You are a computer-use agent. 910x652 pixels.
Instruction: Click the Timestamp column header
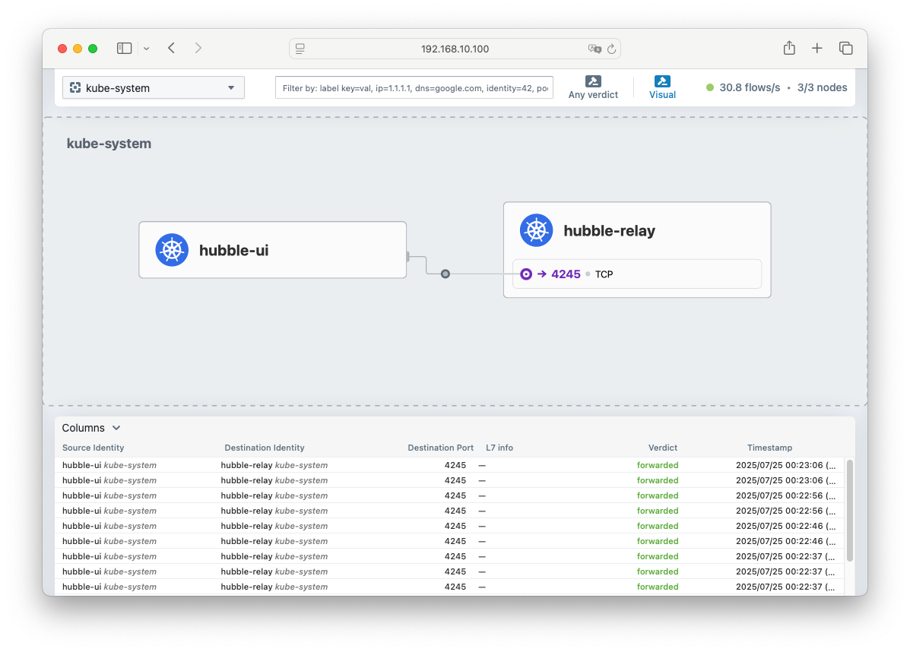pos(769,448)
